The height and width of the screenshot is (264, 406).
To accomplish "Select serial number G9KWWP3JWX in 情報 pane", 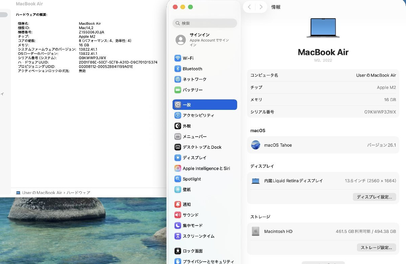I will point(380,112).
